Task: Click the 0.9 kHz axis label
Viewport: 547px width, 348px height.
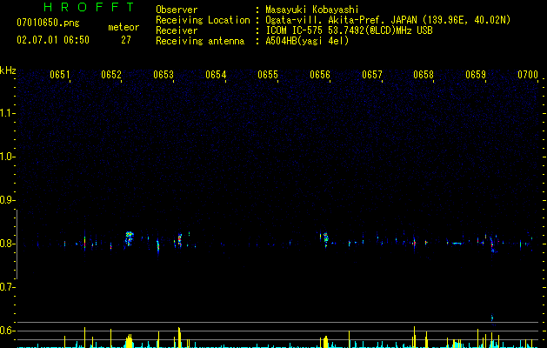Action: click(7, 200)
